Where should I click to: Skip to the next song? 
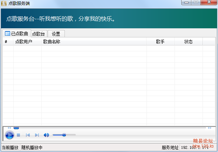pyautogui.click(x=37, y=135)
